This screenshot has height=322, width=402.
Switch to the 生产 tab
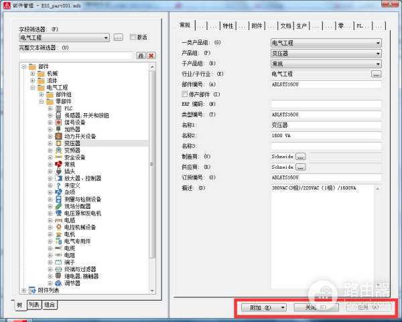click(301, 26)
